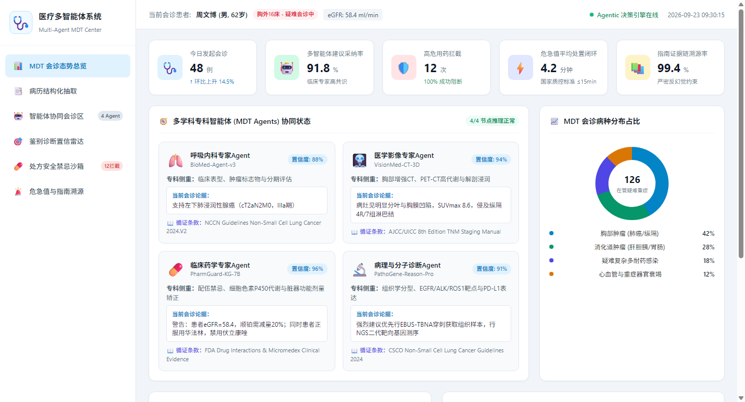Click the pill icon beside 处方安全禁忌沙箱

(18, 166)
